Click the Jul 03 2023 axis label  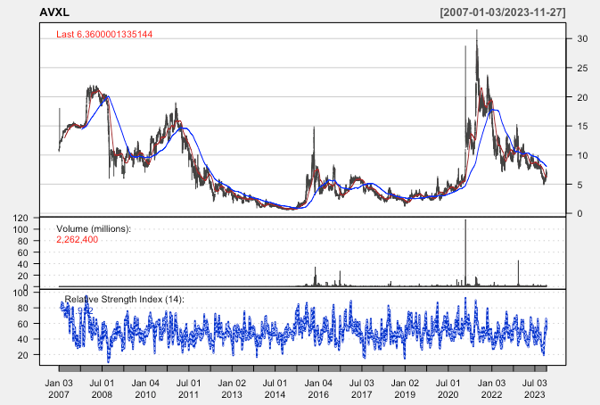click(534, 387)
